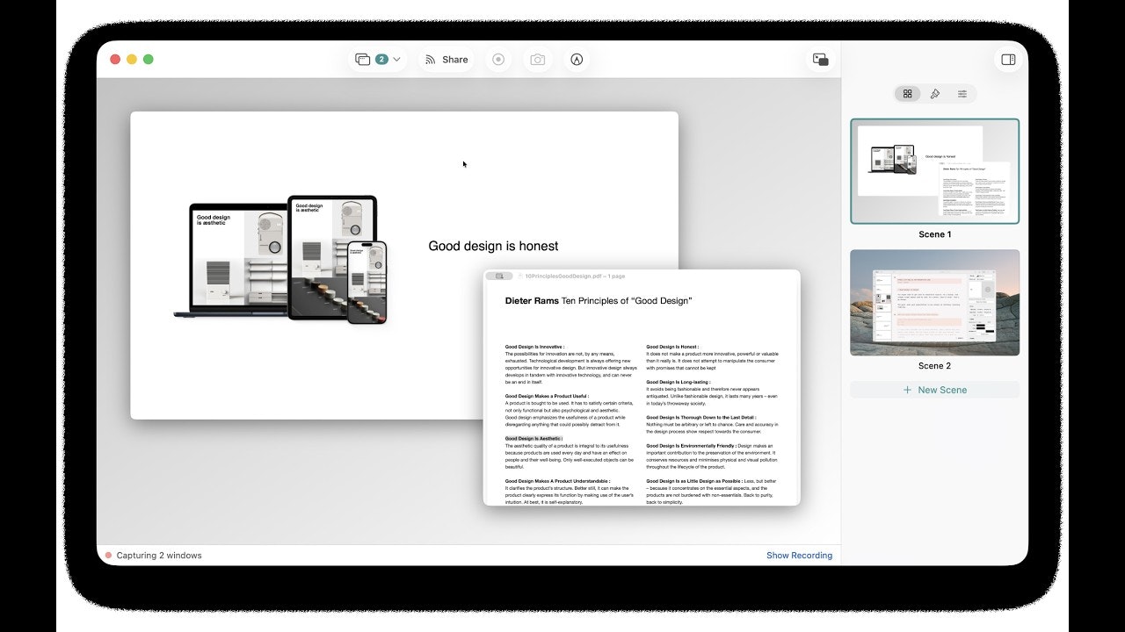Screen dimensions: 1125x632
Task: Click the Scene 1 label
Action: (935, 234)
